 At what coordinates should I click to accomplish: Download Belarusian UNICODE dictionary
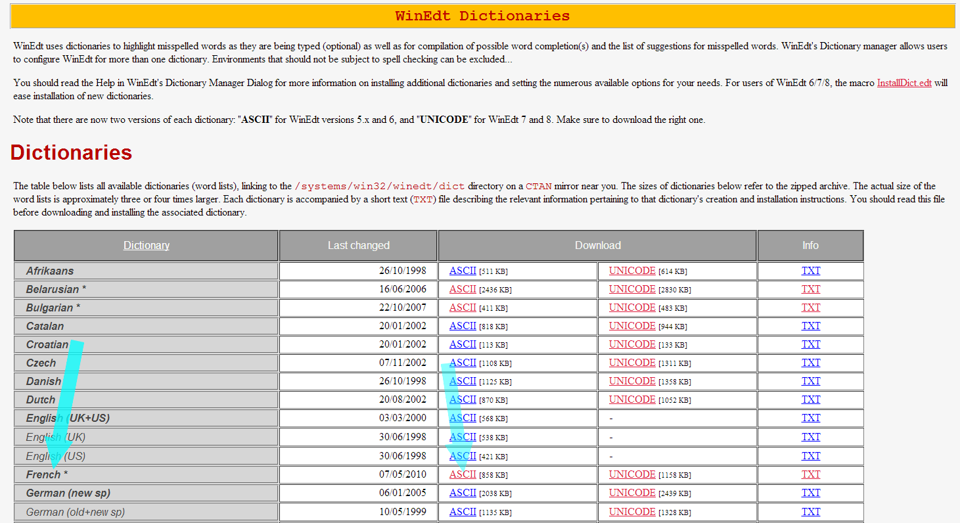[x=632, y=289]
